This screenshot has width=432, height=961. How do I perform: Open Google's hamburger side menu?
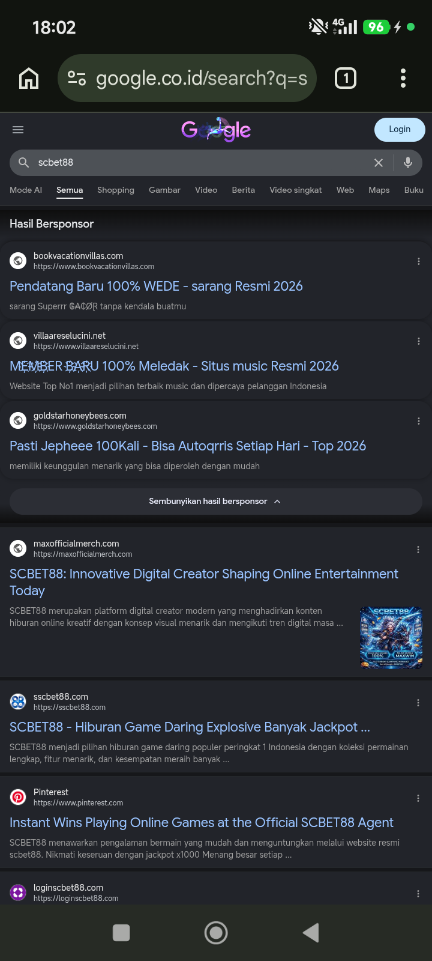click(18, 130)
